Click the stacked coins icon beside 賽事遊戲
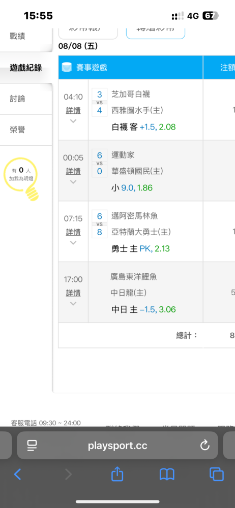The height and width of the screenshot is (508, 235). click(x=67, y=68)
